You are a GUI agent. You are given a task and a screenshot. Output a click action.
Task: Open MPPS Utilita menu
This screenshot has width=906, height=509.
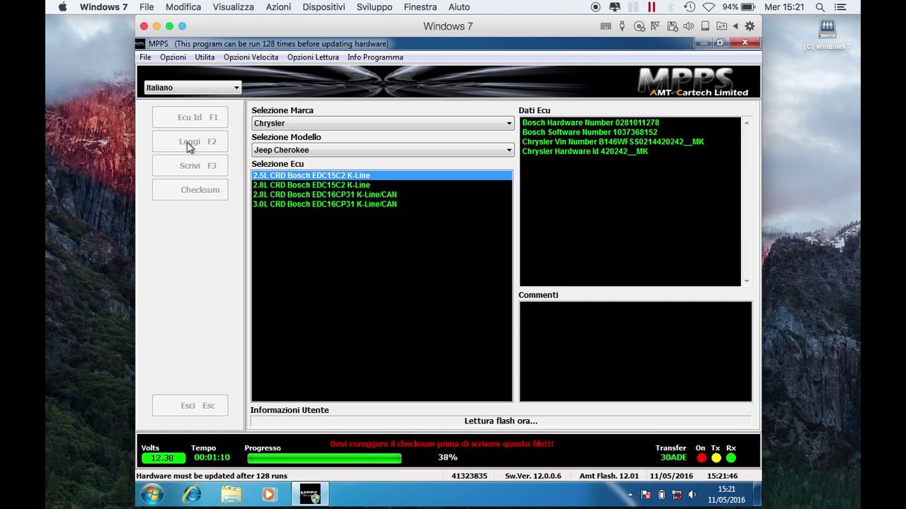(x=205, y=57)
